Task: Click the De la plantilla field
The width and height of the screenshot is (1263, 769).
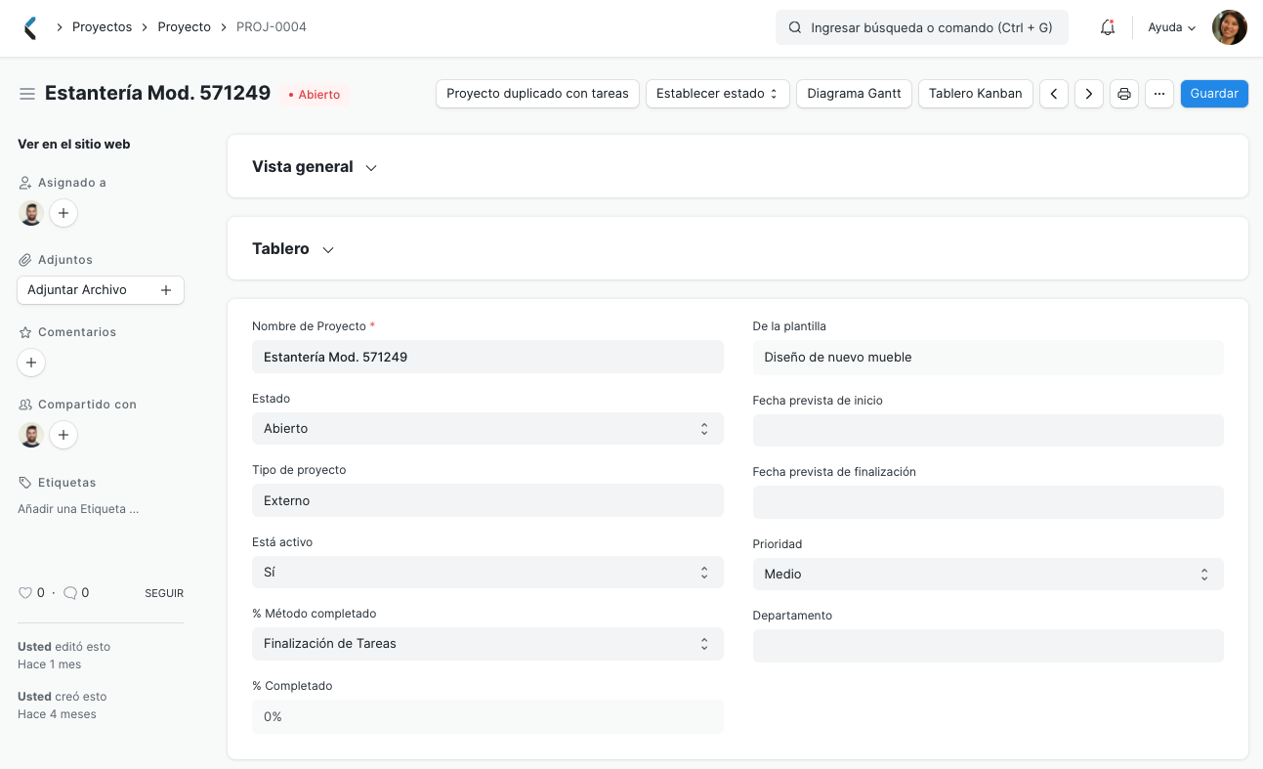Action: click(x=988, y=358)
